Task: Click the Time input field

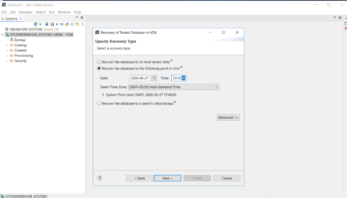Action: click(x=179, y=78)
